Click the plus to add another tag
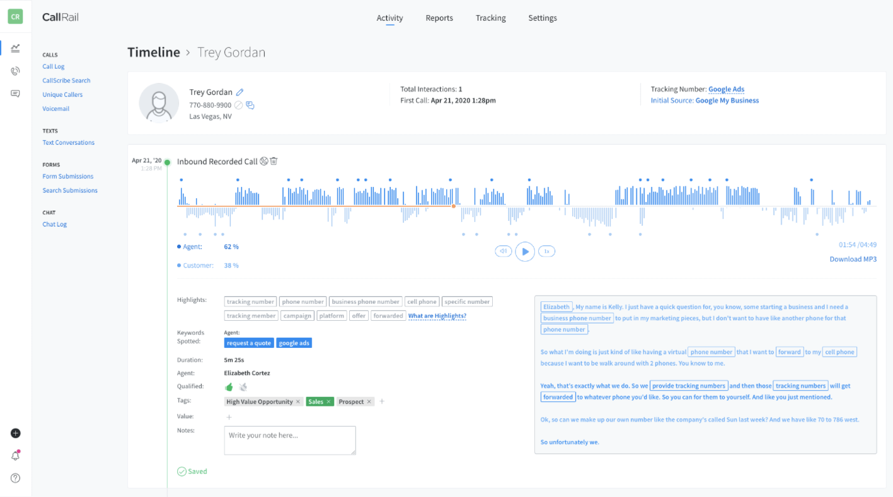Screen dimensions: 893x497 (x=382, y=401)
